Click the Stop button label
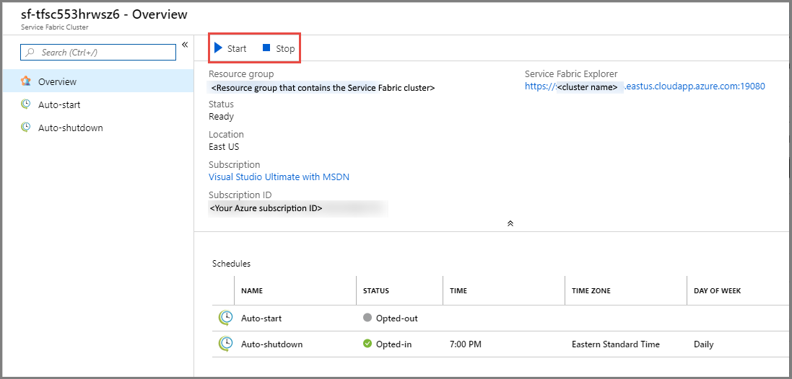792x379 pixels. tap(285, 49)
